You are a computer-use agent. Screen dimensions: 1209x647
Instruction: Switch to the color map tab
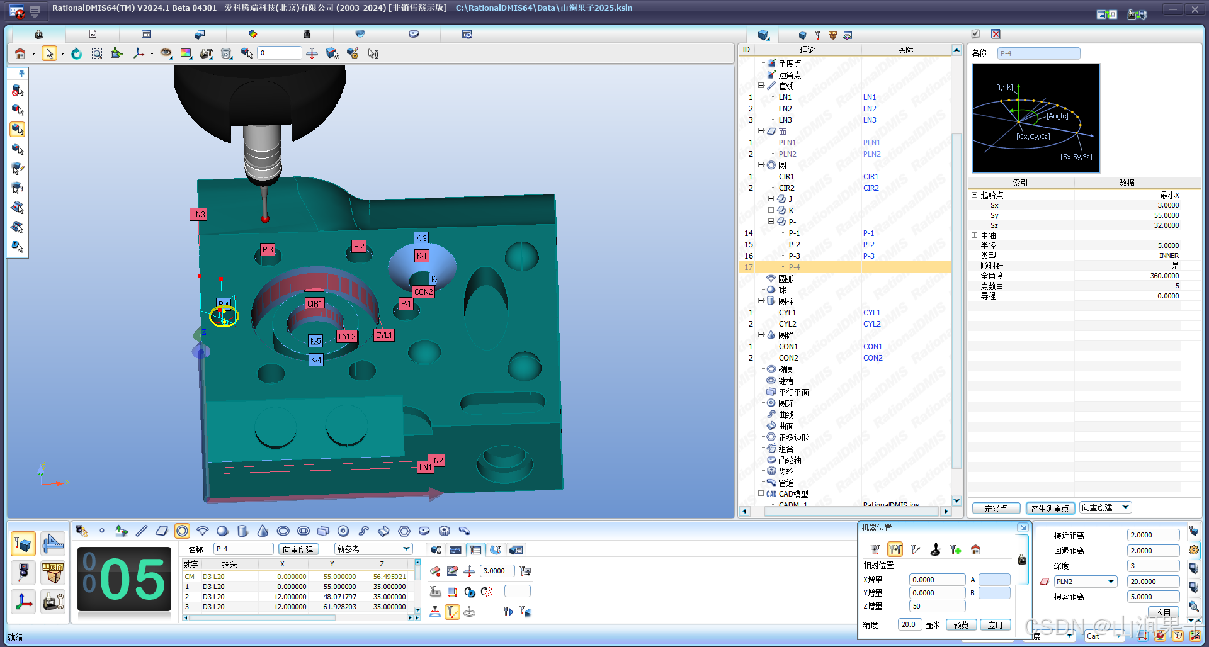pos(253,34)
